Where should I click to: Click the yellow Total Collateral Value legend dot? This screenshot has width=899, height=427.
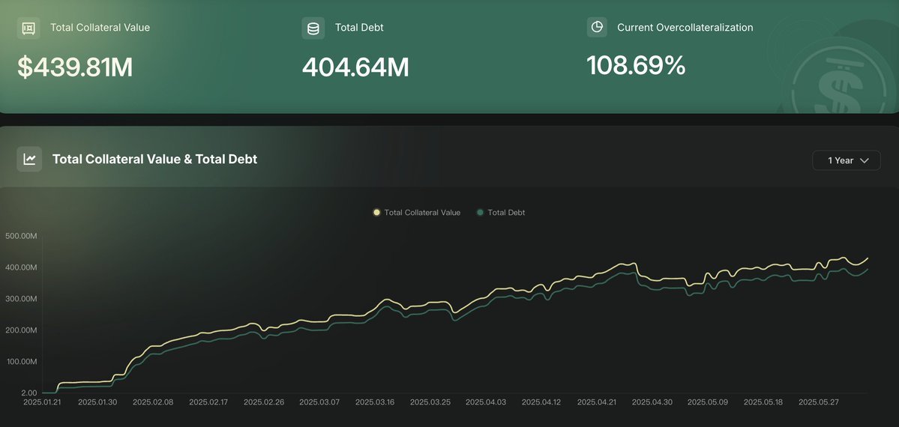click(x=376, y=213)
